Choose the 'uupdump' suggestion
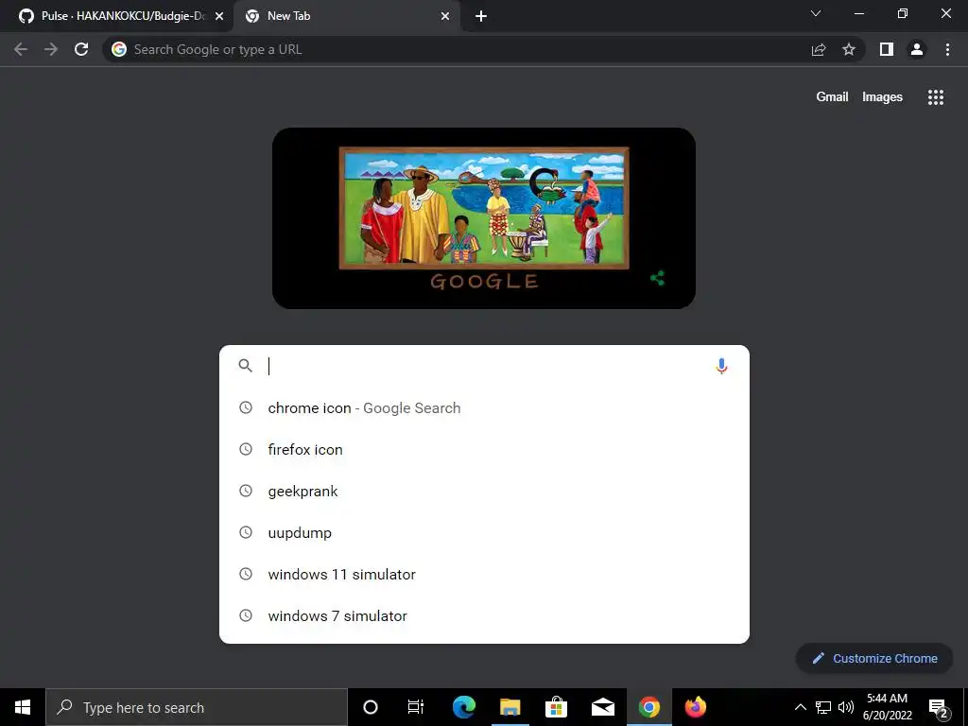Screen dimensions: 968x726 [485, 533]
